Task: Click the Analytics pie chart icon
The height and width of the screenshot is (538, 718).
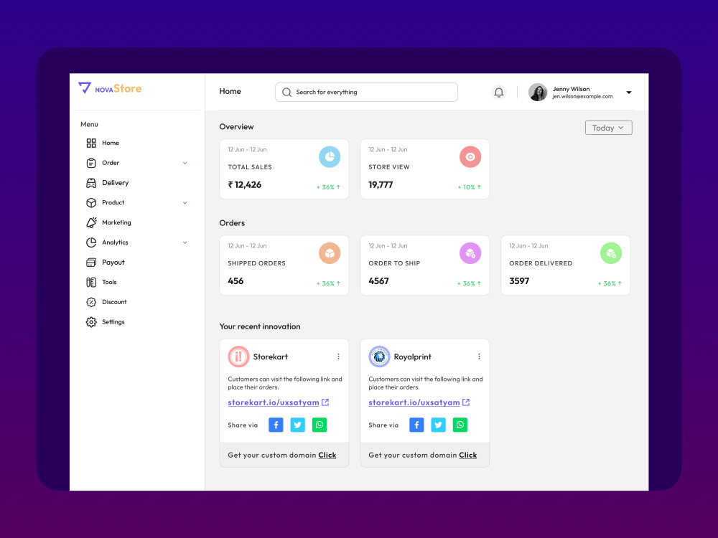Action: 91,242
